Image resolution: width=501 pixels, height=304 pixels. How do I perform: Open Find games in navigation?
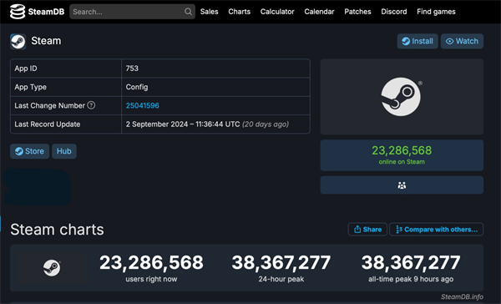tap(436, 12)
